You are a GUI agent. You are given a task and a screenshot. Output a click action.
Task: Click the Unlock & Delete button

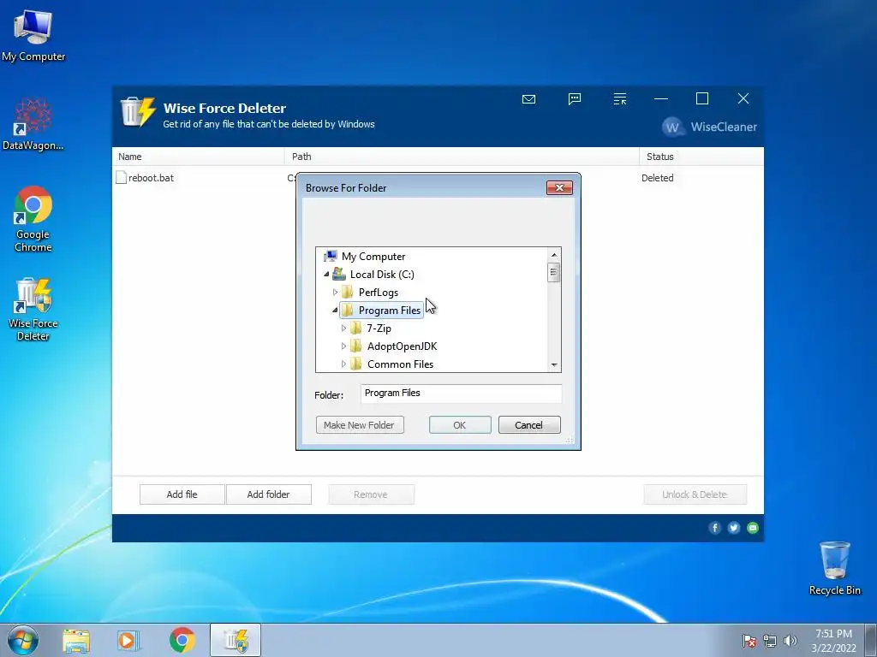click(x=695, y=494)
